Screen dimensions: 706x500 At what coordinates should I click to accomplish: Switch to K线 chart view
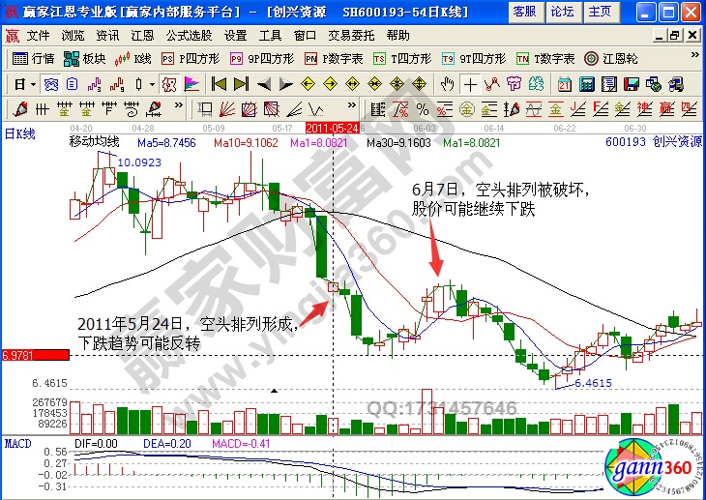(132, 59)
